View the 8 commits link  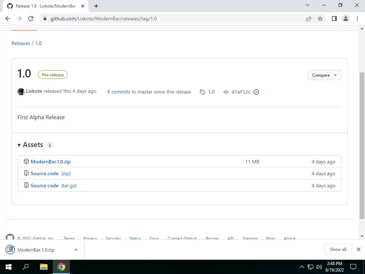click(x=119, y=92)
